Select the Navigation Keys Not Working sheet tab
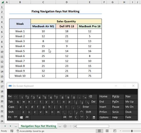The image size is (141, 133). point(38,126)
